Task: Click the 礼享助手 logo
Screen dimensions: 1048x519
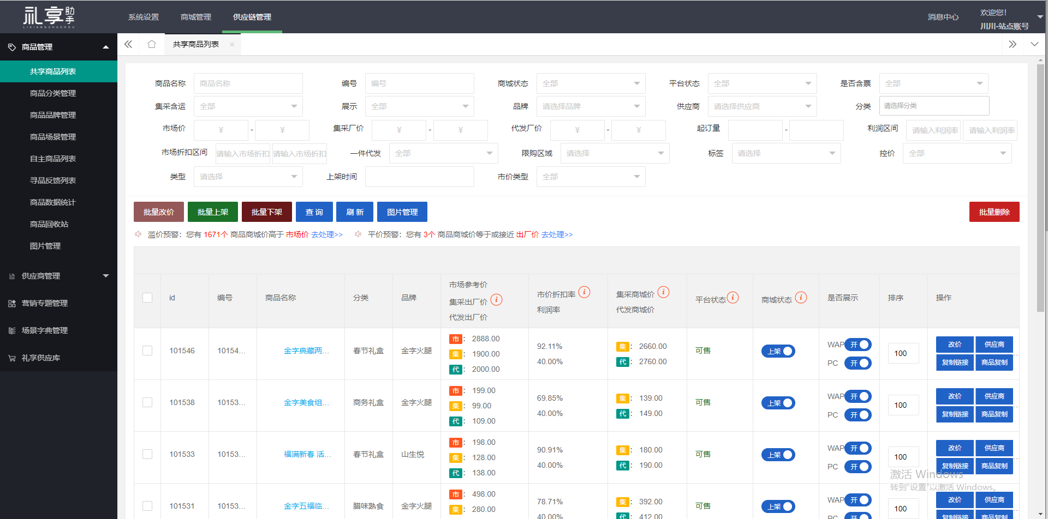Action: (49, 17)
